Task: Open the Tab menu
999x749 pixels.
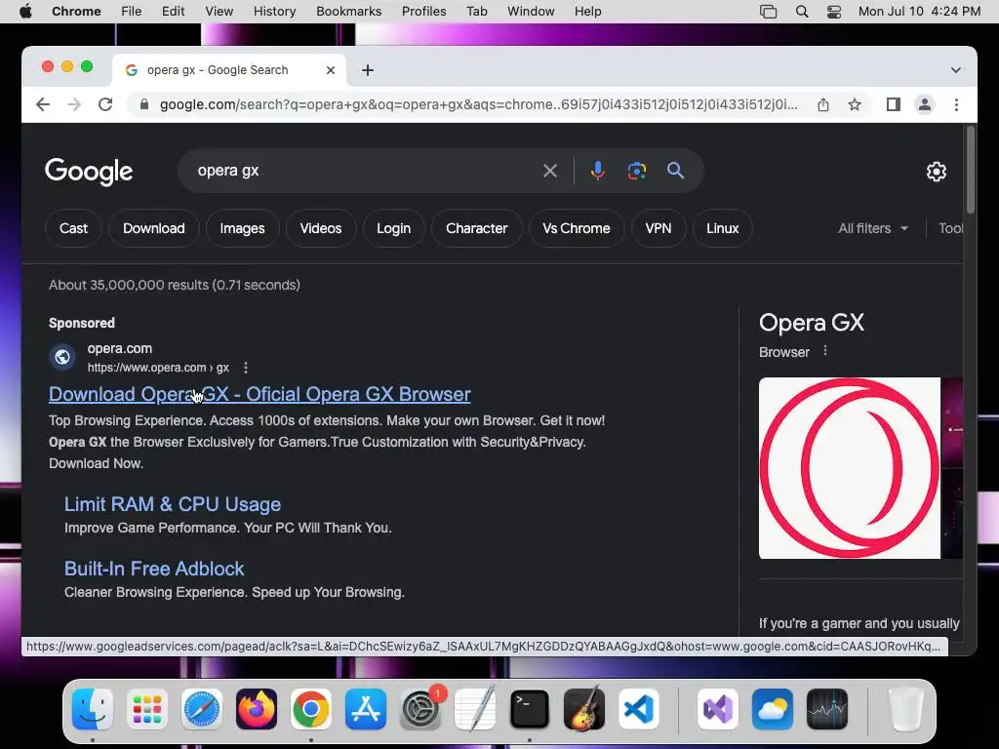Action: pos(476,12)
